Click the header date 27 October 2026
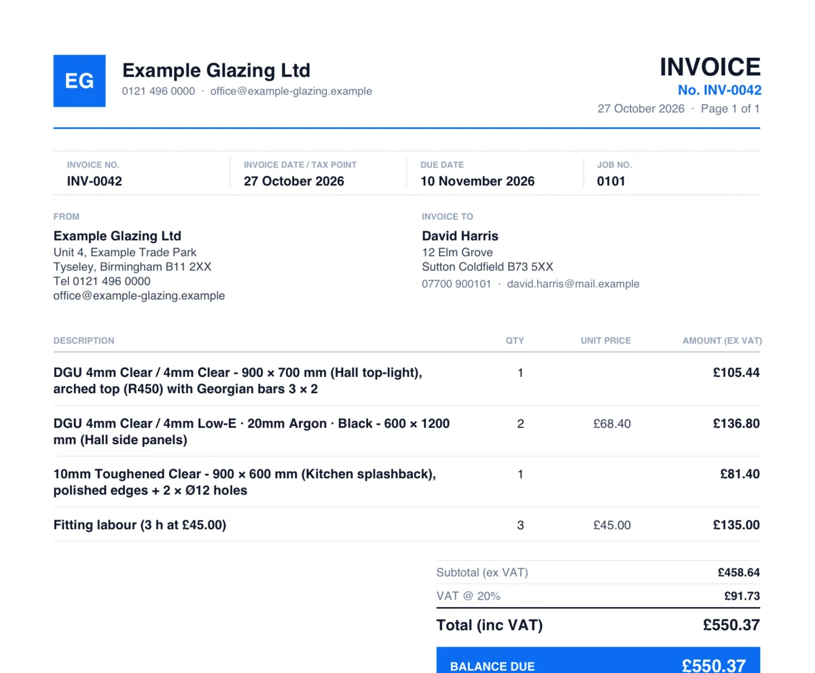This screenshot has height=673, width=815. (641, 109)
